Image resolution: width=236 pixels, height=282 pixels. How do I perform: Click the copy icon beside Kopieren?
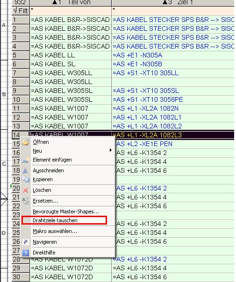(26, 179)
